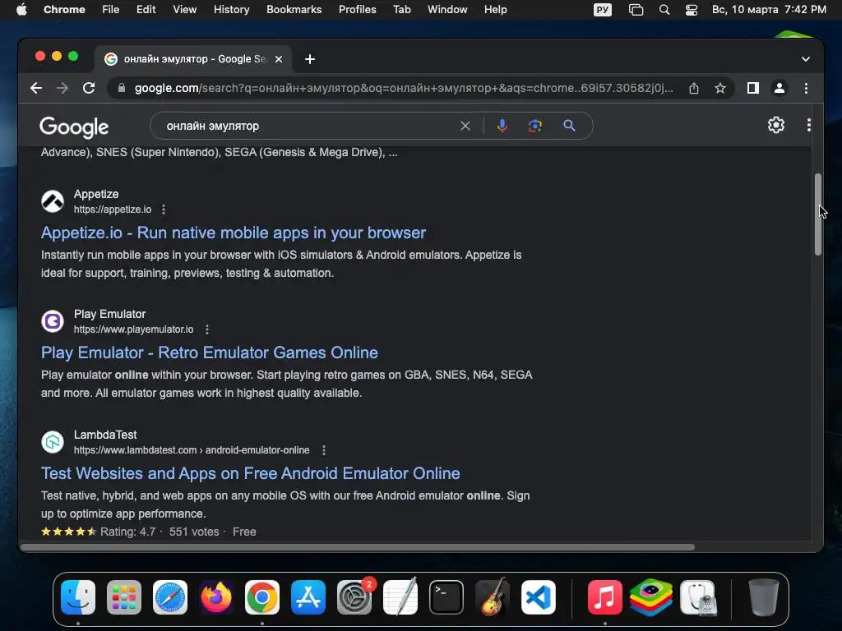The width and height of the screenshot is (842, 631).
Task: Open the Tab menu
Action: point(401,10)
